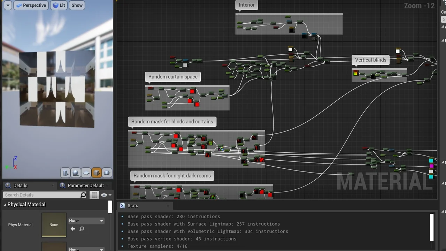446x251 pixels.
Task: Open the Phys Material None dropdown
Action: pos(86,221)
